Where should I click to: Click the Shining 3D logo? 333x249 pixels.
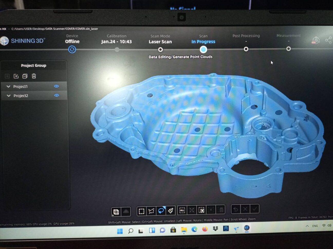tap(23, 41)
